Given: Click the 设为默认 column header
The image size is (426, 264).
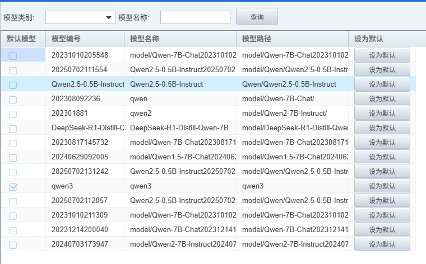Looking at the screenshot, I should [x=387, y=39].
